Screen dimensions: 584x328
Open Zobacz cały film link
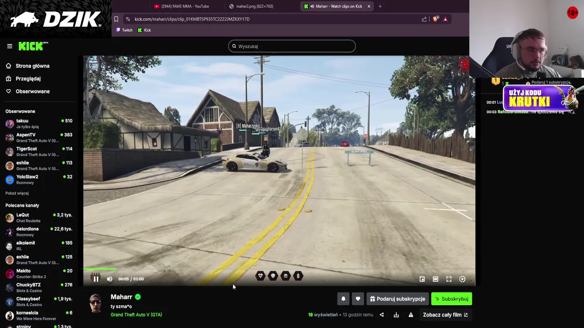(x=445, y=315)
